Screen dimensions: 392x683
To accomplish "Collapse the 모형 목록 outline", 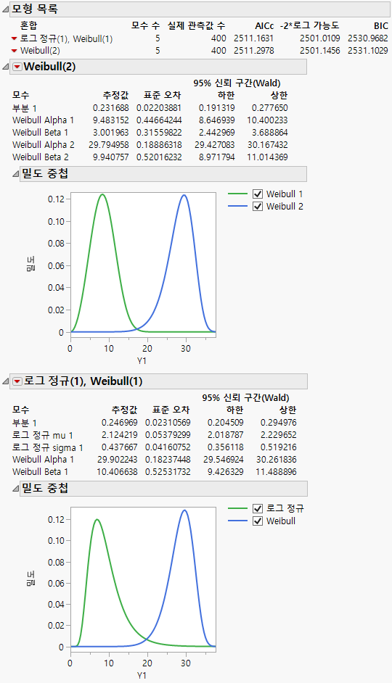I will 5,9.
